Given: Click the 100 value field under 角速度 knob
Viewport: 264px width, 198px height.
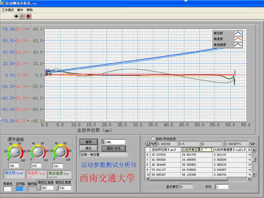Looking at the screenshot, I should tap(36, 166).
